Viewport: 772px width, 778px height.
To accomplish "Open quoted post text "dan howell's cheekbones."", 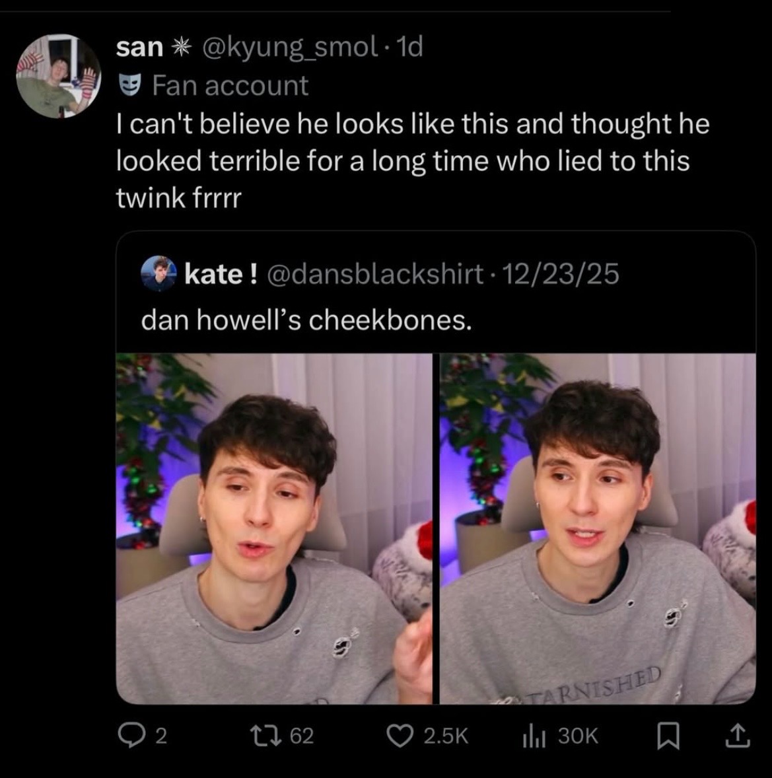I will click(x=306, y=320).
